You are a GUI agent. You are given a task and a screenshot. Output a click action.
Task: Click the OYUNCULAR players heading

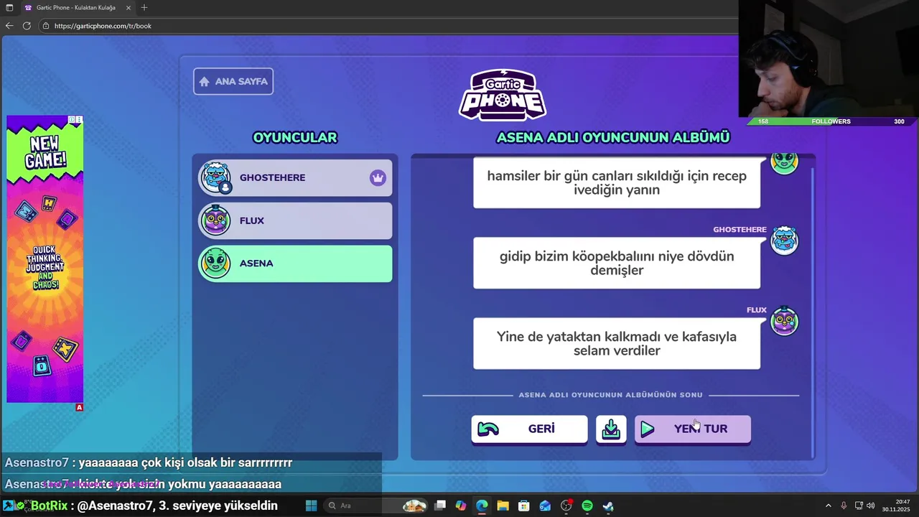[295, 137]
